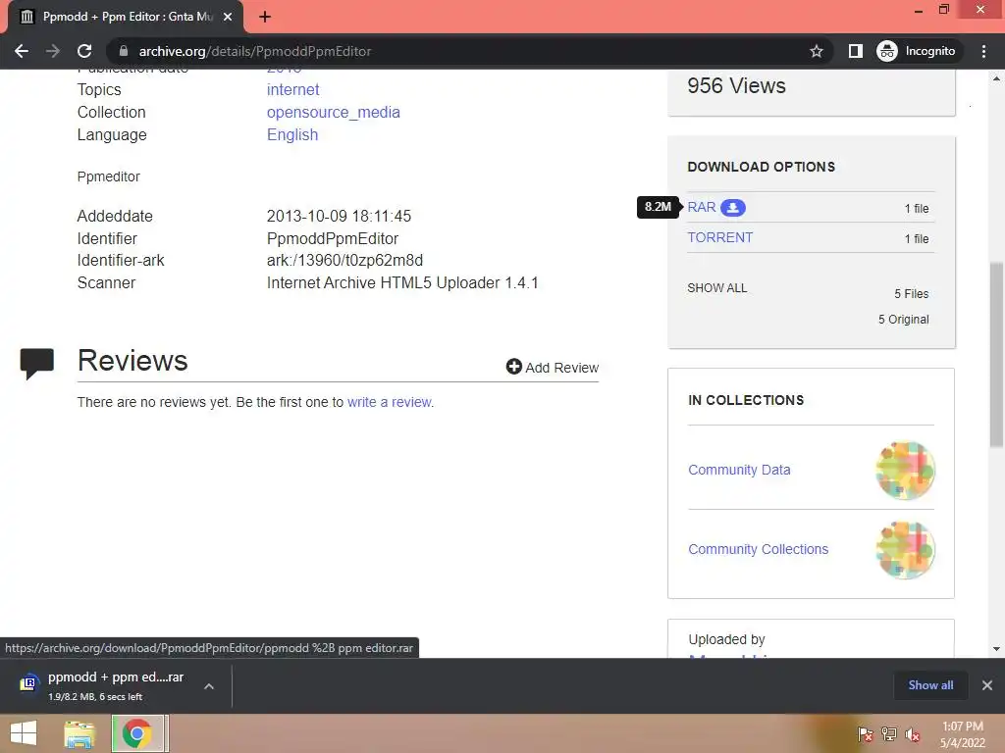Click the network tray icon
The image size is (1005, 753).
point(888,733)
